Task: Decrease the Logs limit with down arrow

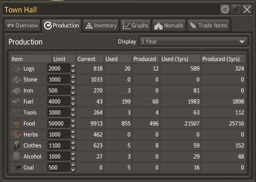Action: 73,71
